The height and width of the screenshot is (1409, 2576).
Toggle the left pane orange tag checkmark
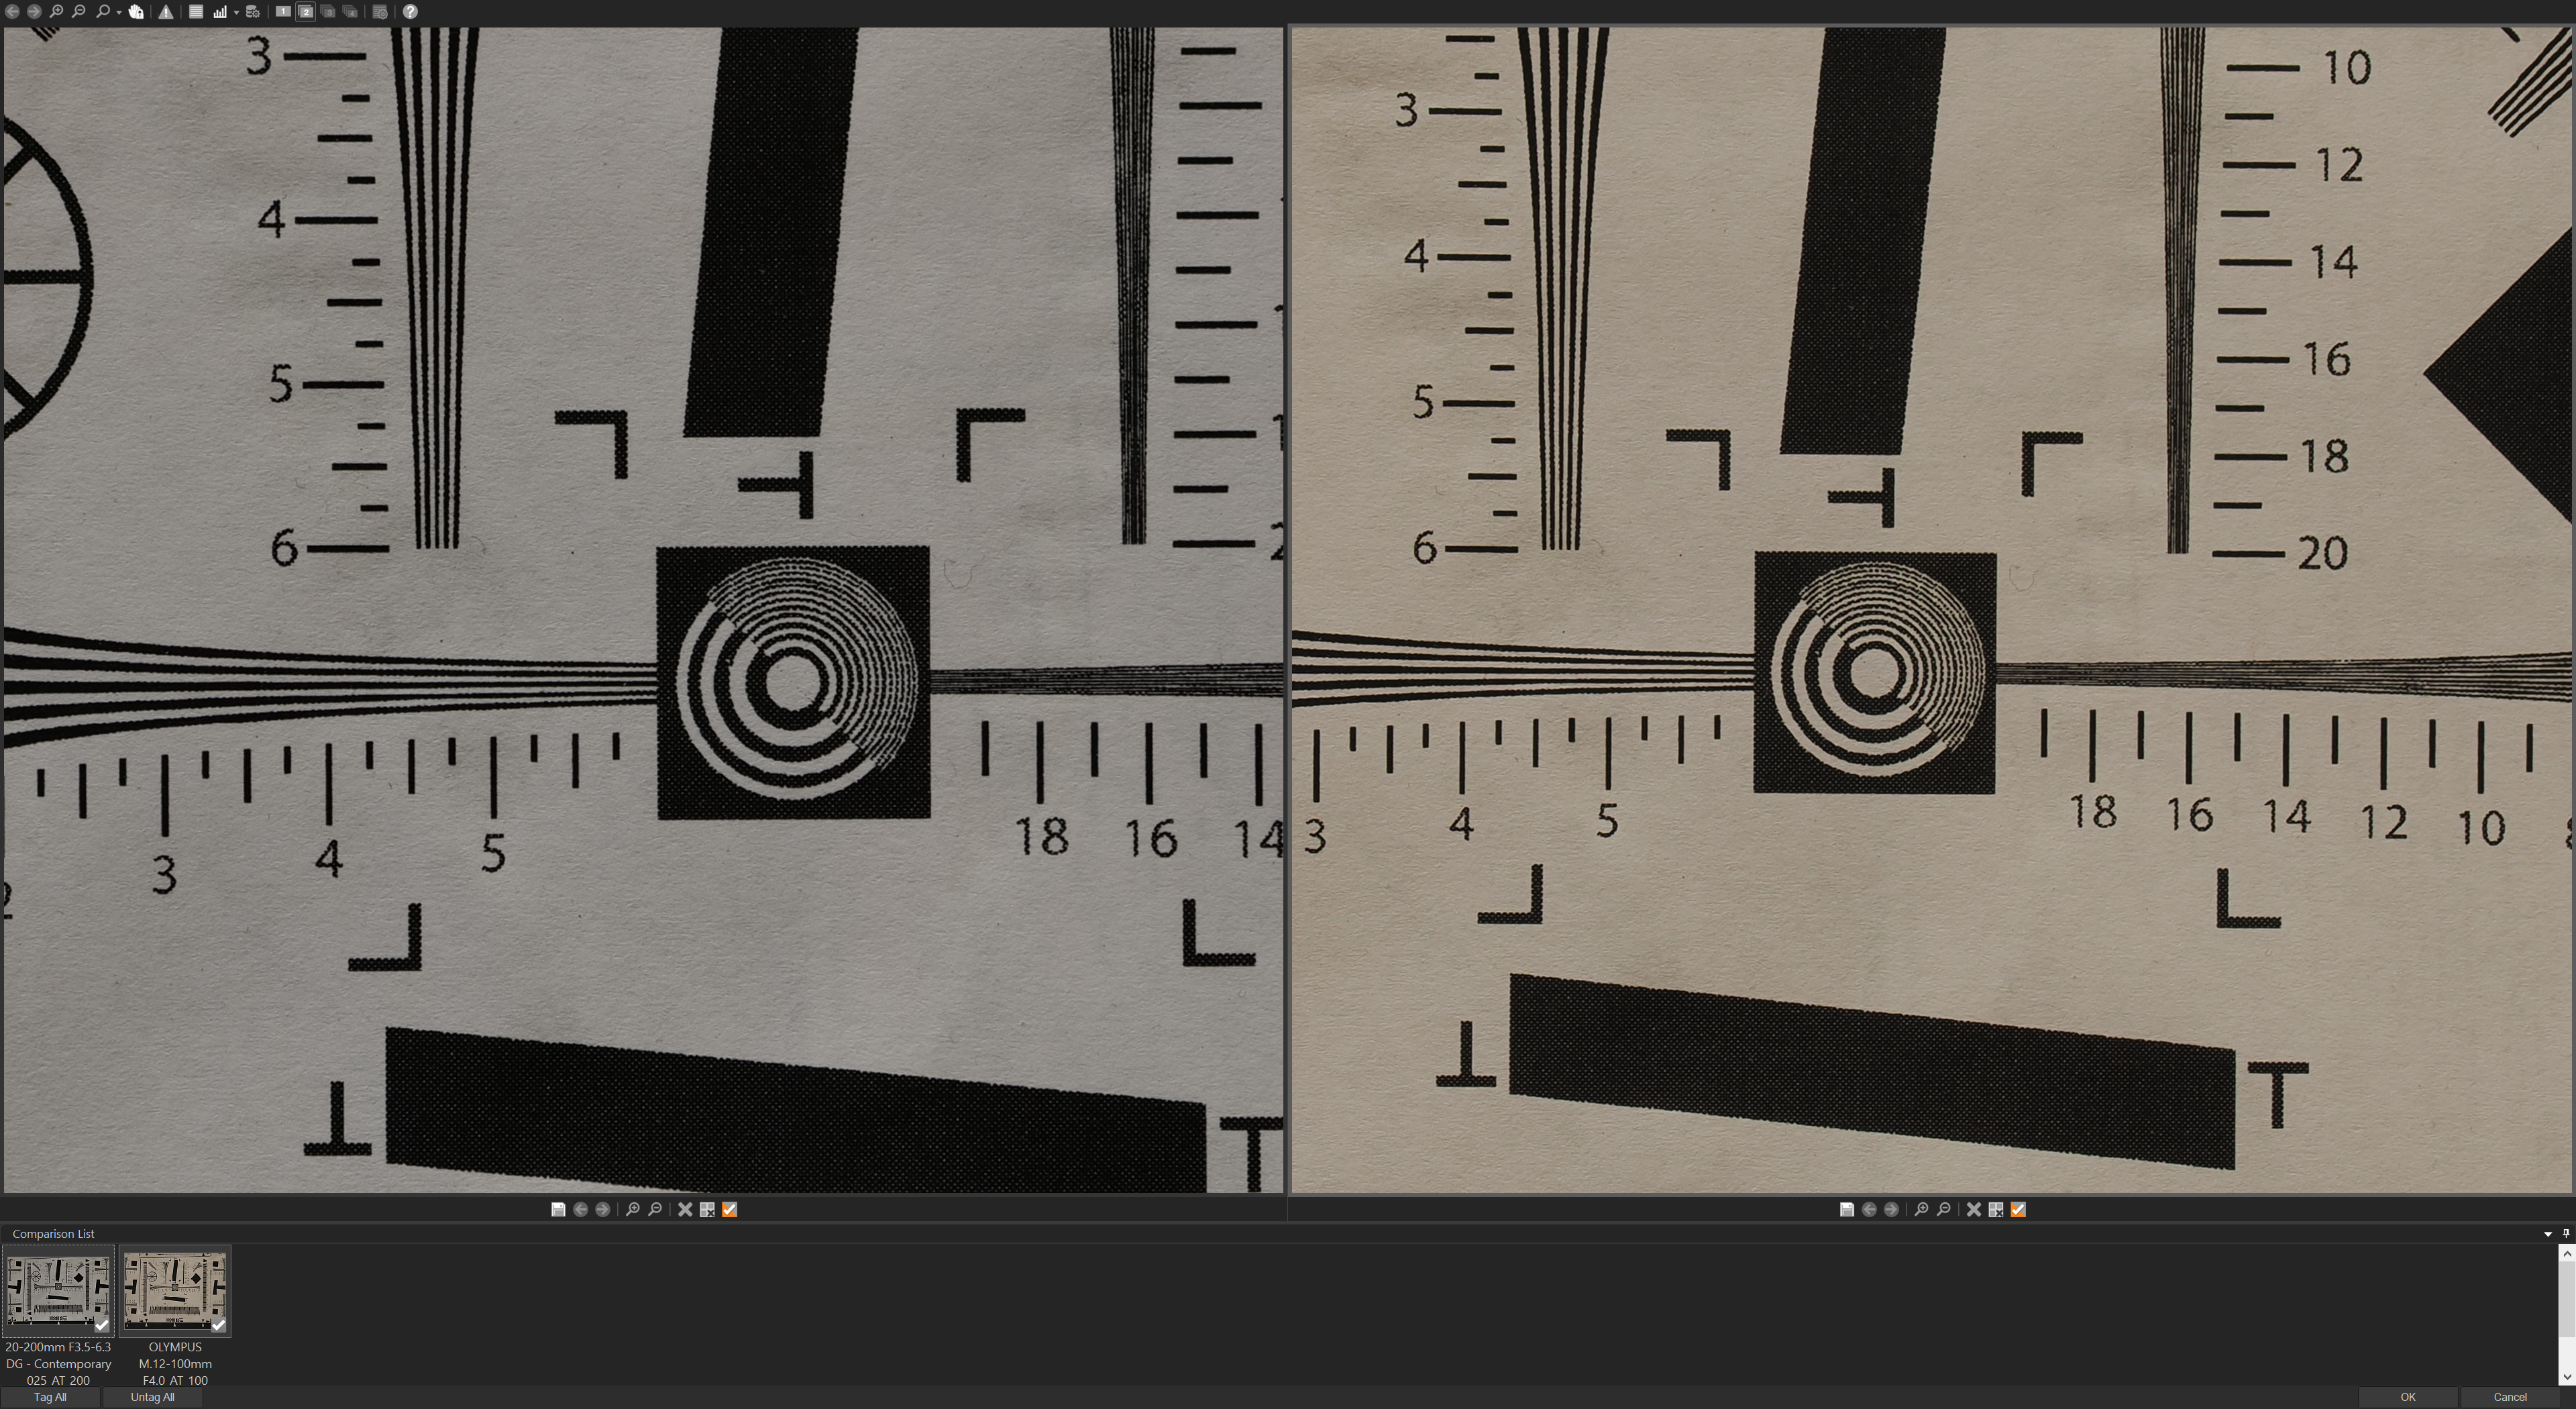point(729,1209)
